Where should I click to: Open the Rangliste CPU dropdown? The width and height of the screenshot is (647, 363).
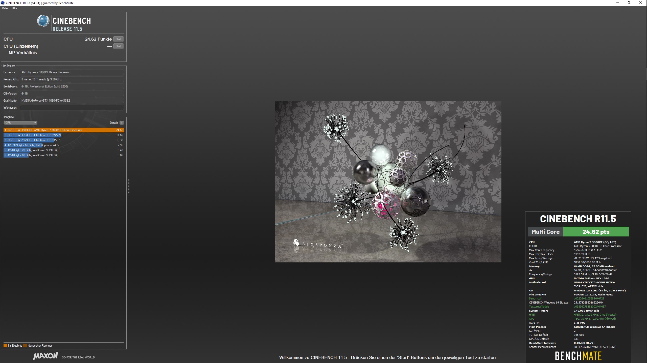[x=20, y=123]
